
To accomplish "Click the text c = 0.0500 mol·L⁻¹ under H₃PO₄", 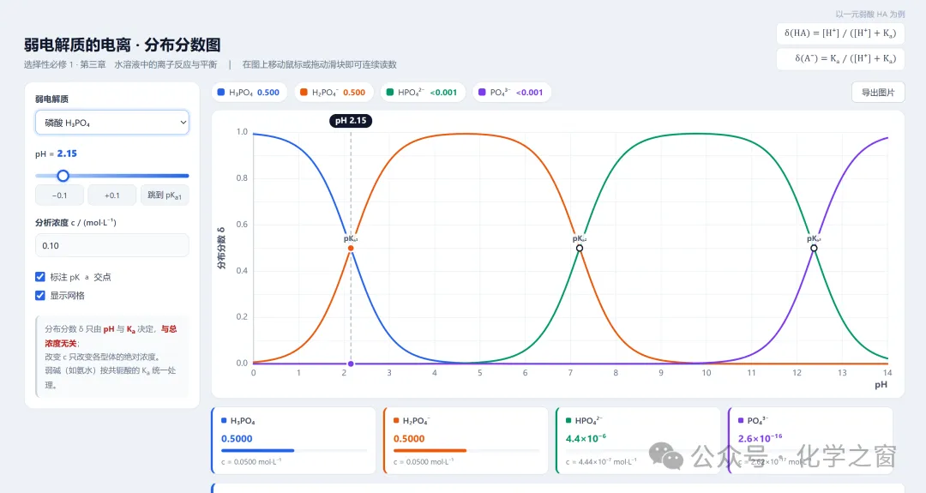I will (251, 462).
